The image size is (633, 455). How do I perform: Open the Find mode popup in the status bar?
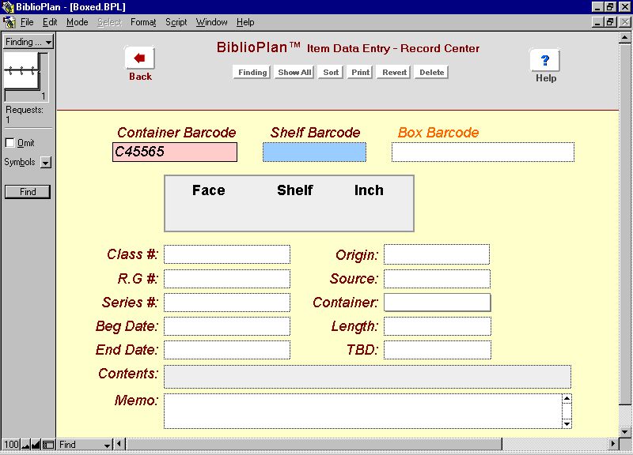pos(85,445)
